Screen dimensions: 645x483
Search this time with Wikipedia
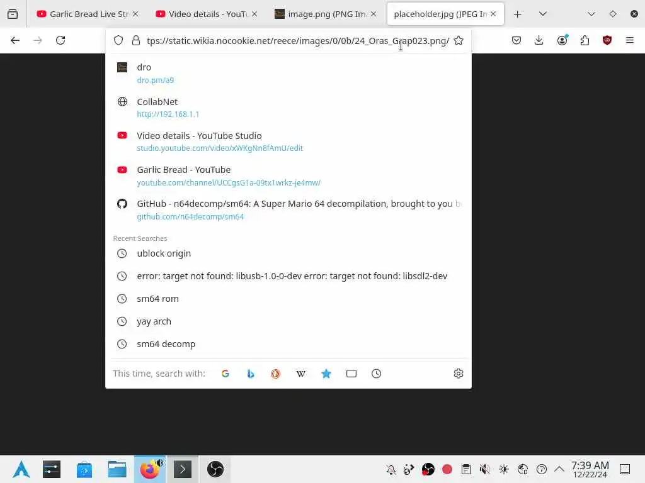[x=300, y=374]
